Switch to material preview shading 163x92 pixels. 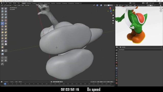tap(110, 5)
